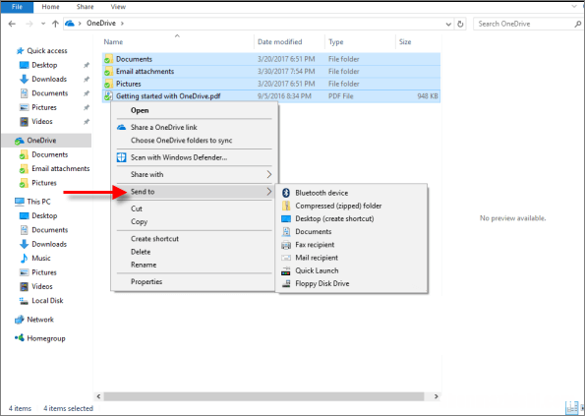
Task: Click Share a OneDrive link
Action: pyautogui.click(x=164, y=127)
